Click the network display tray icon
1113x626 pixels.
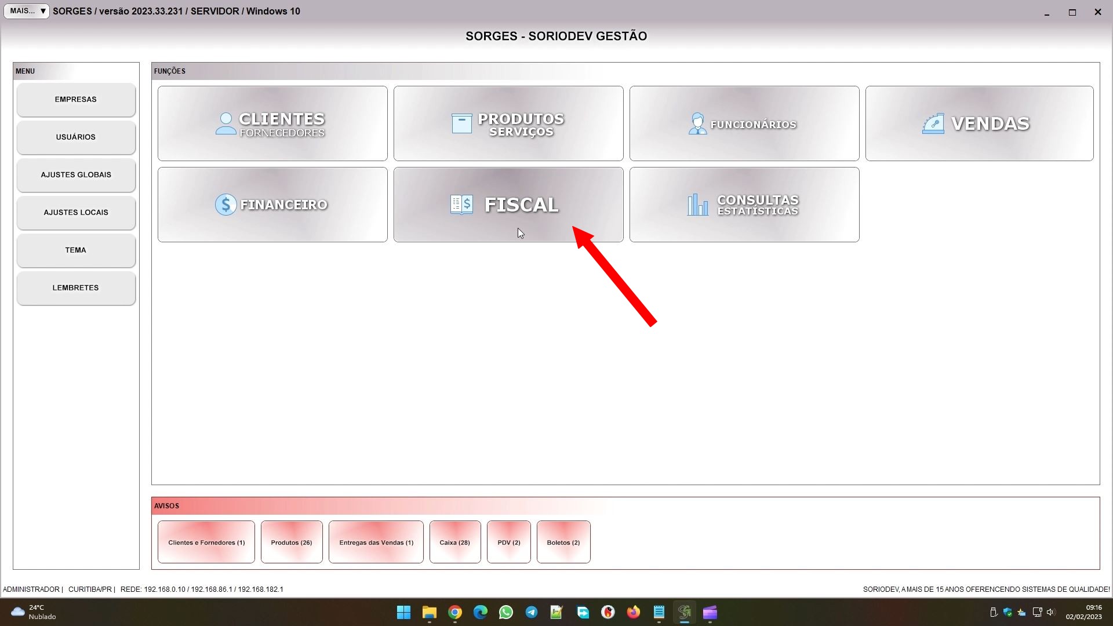[x=1037, y=612]
